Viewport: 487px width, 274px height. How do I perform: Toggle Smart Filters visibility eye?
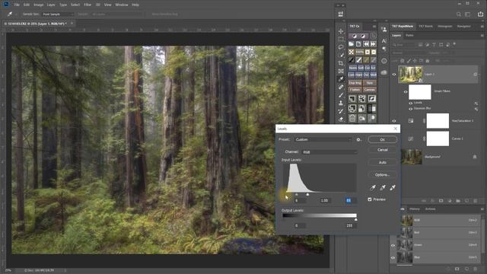click(x=406, y=92)
